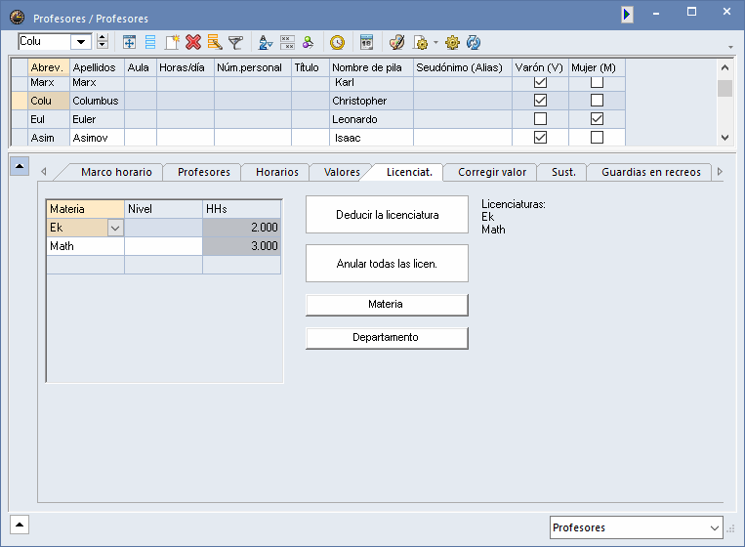Click the row selector for Colu row
745x547 pixels.
click(x=20, y=101)
